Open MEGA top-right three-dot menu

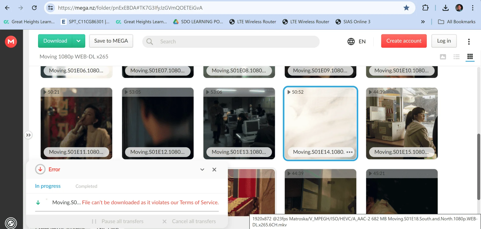coord(469,42)
